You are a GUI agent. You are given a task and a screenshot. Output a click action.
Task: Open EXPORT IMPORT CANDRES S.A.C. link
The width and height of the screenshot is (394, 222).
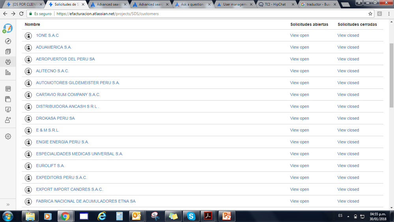click(69, 189)
